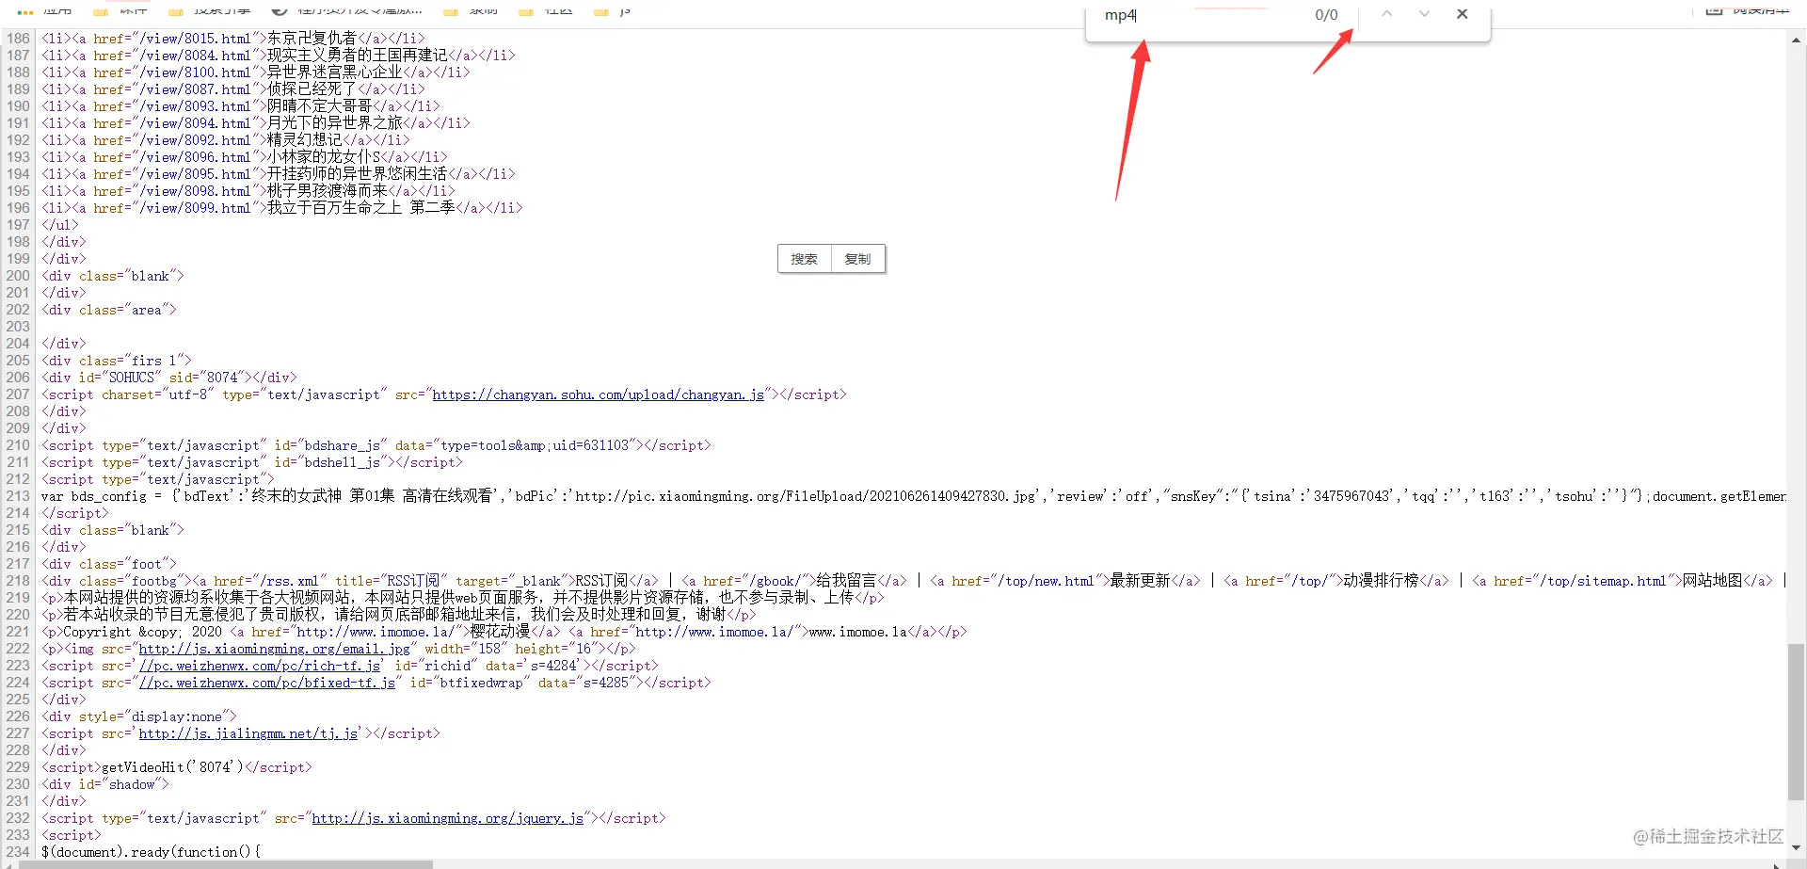Open the pc.weizhenwx.com rich-tf.js link
Image resolution: width=1807 pixels, height=869 pixels.
click(x=260, y=666)
